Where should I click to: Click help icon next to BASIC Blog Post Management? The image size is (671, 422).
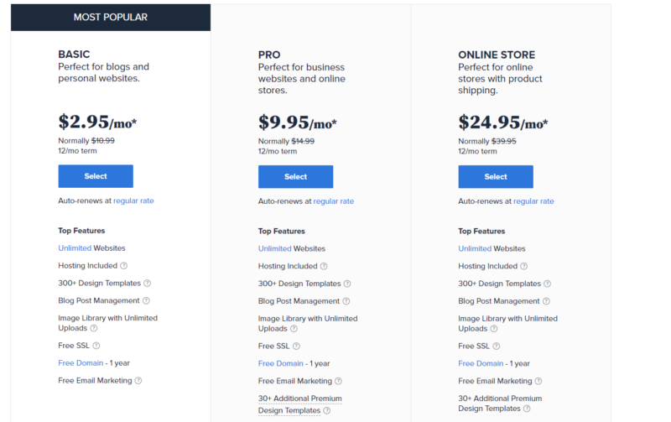(x=146, y=300)
